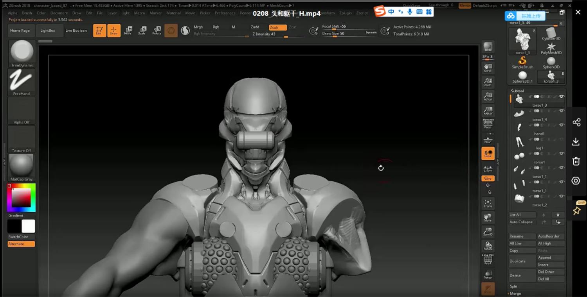Open the Alpha Off selector
Image resolution: width=587 pixels, height=297 pixels.
[22, 111]
